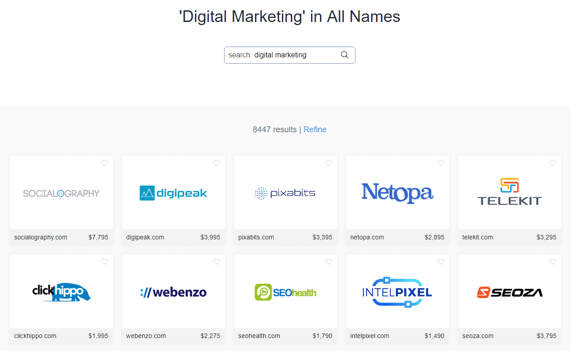Image resolution: width=571 pixels, height=351 pixels.
Task: Click the search magnifier icon
Action: click(x=344, y=55)
